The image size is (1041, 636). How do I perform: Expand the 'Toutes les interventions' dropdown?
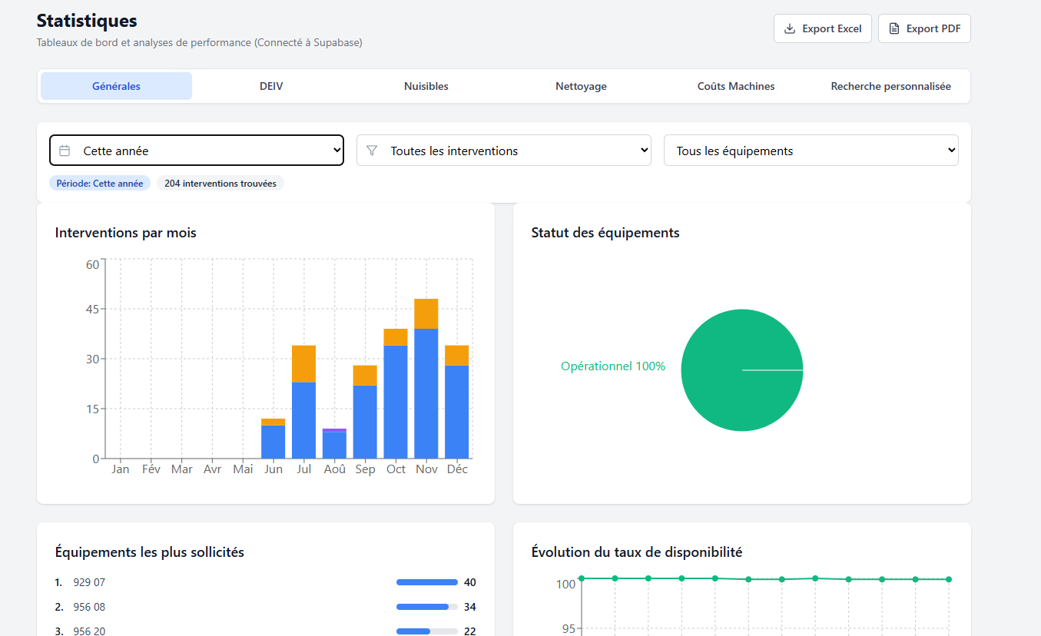coord(504,151)
